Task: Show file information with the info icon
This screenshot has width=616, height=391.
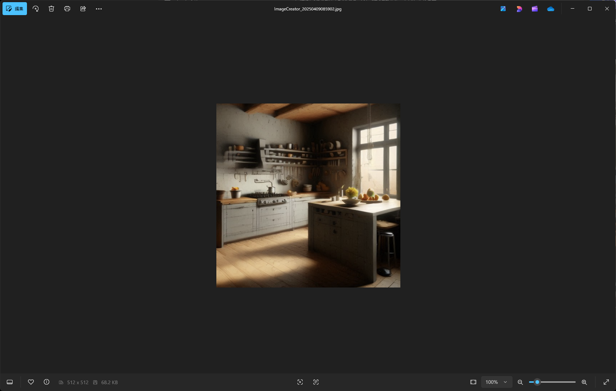Action: click(x=47, y=382)
